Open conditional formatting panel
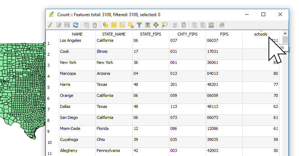The height and width of the screenshot is (156, 299). point(222,25)
